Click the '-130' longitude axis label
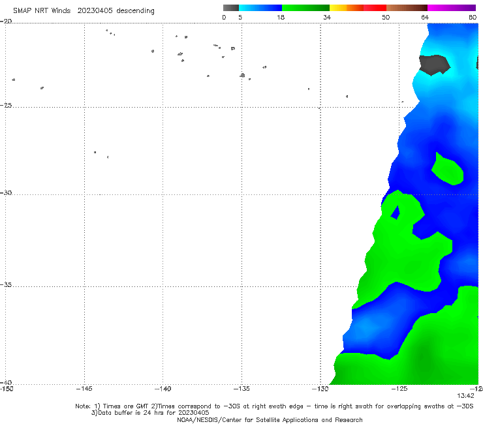 point(320,389)
